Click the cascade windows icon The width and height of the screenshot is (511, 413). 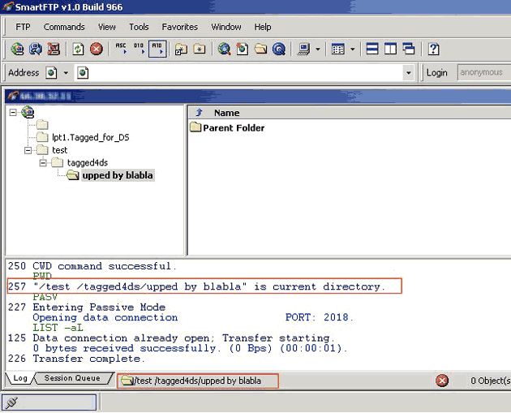(x=410, y=49)
